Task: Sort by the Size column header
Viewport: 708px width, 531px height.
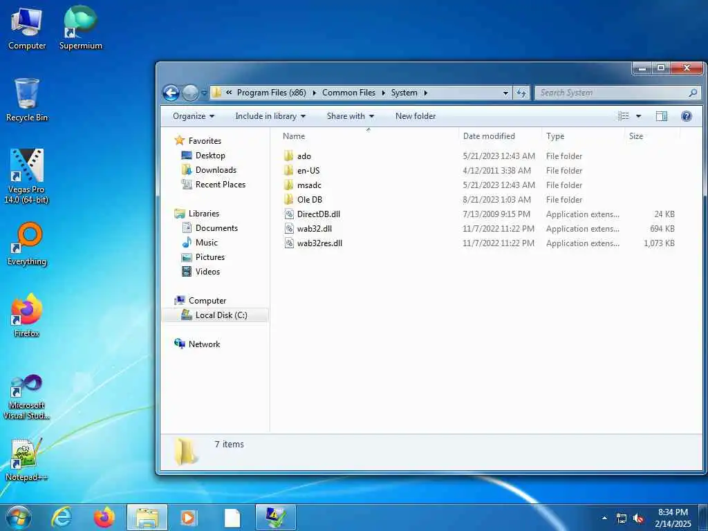Action: pos(636,136)
